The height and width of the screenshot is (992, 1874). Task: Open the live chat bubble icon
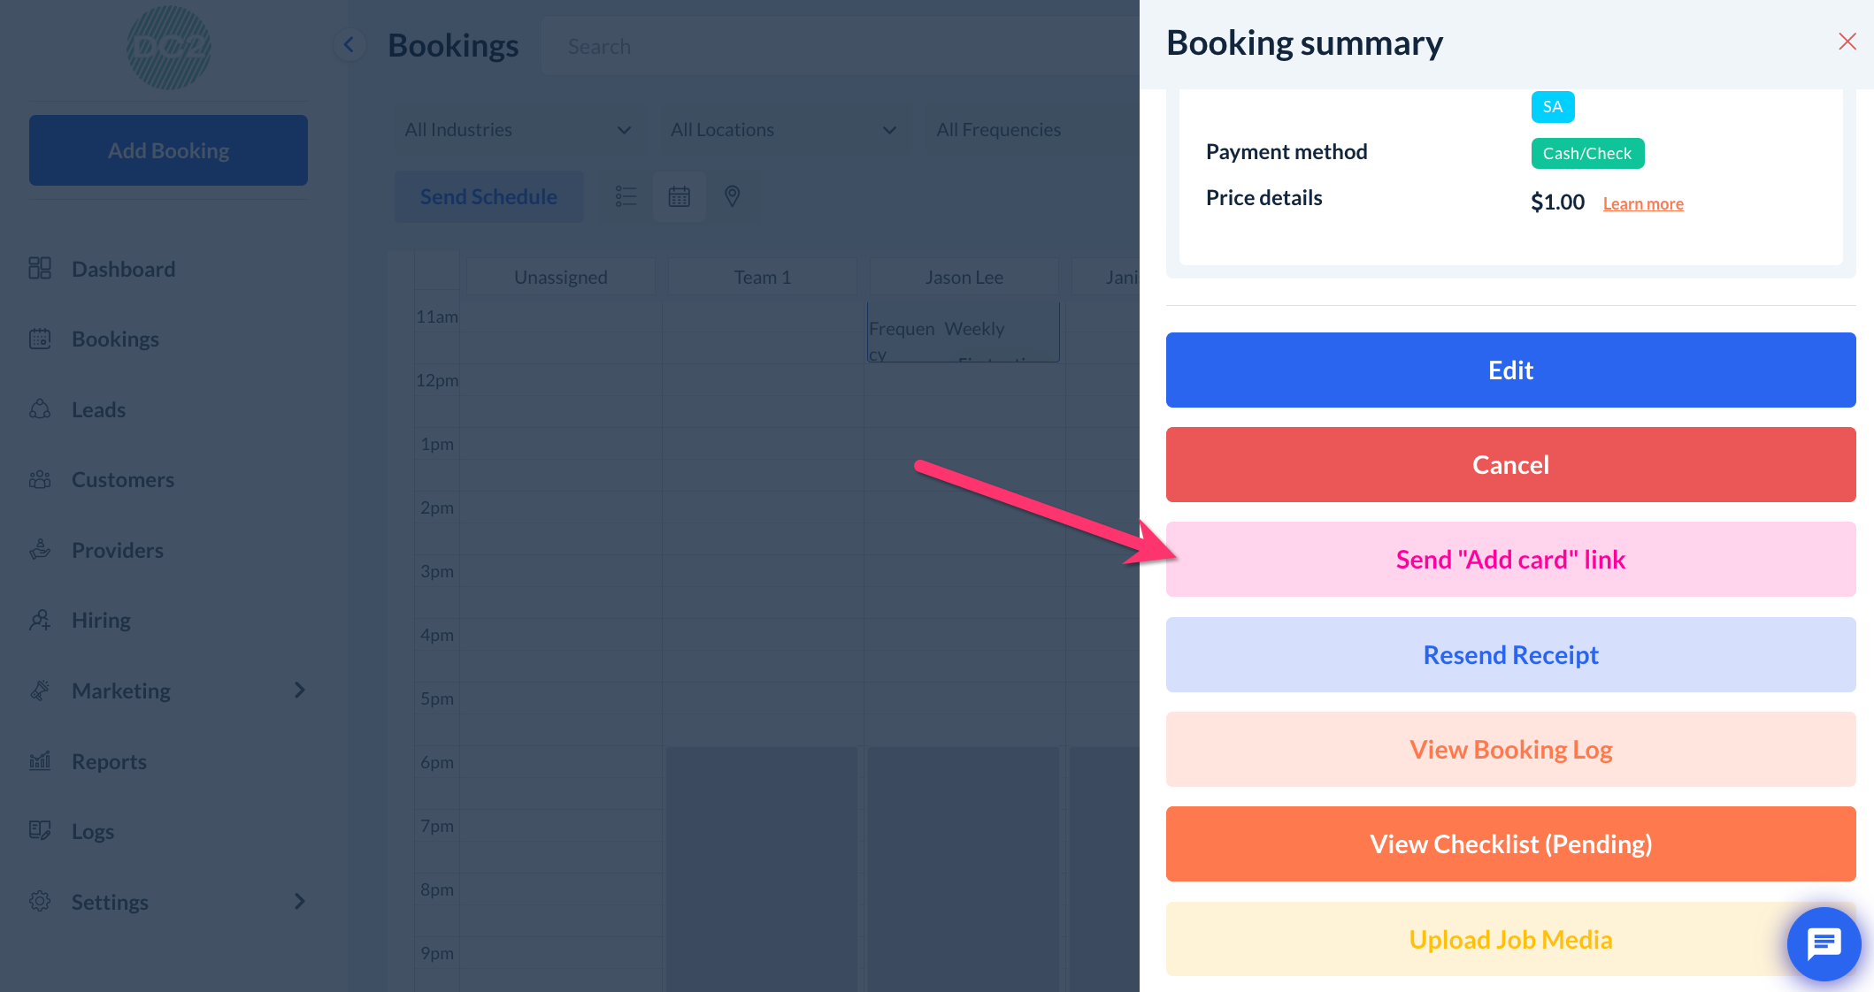click(x=1823, y=943)
